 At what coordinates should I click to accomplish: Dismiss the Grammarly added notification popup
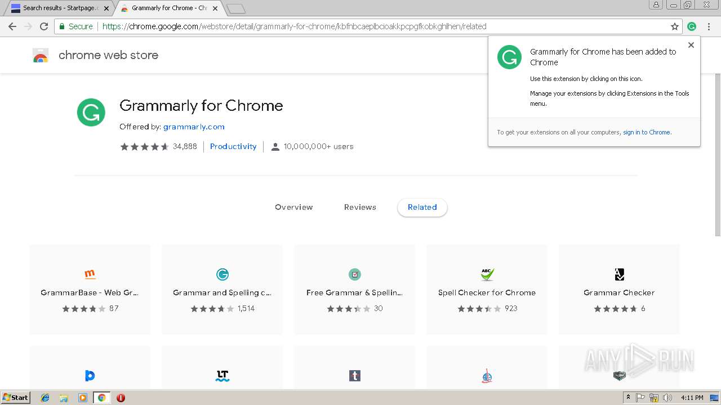[x=691, y=45]
